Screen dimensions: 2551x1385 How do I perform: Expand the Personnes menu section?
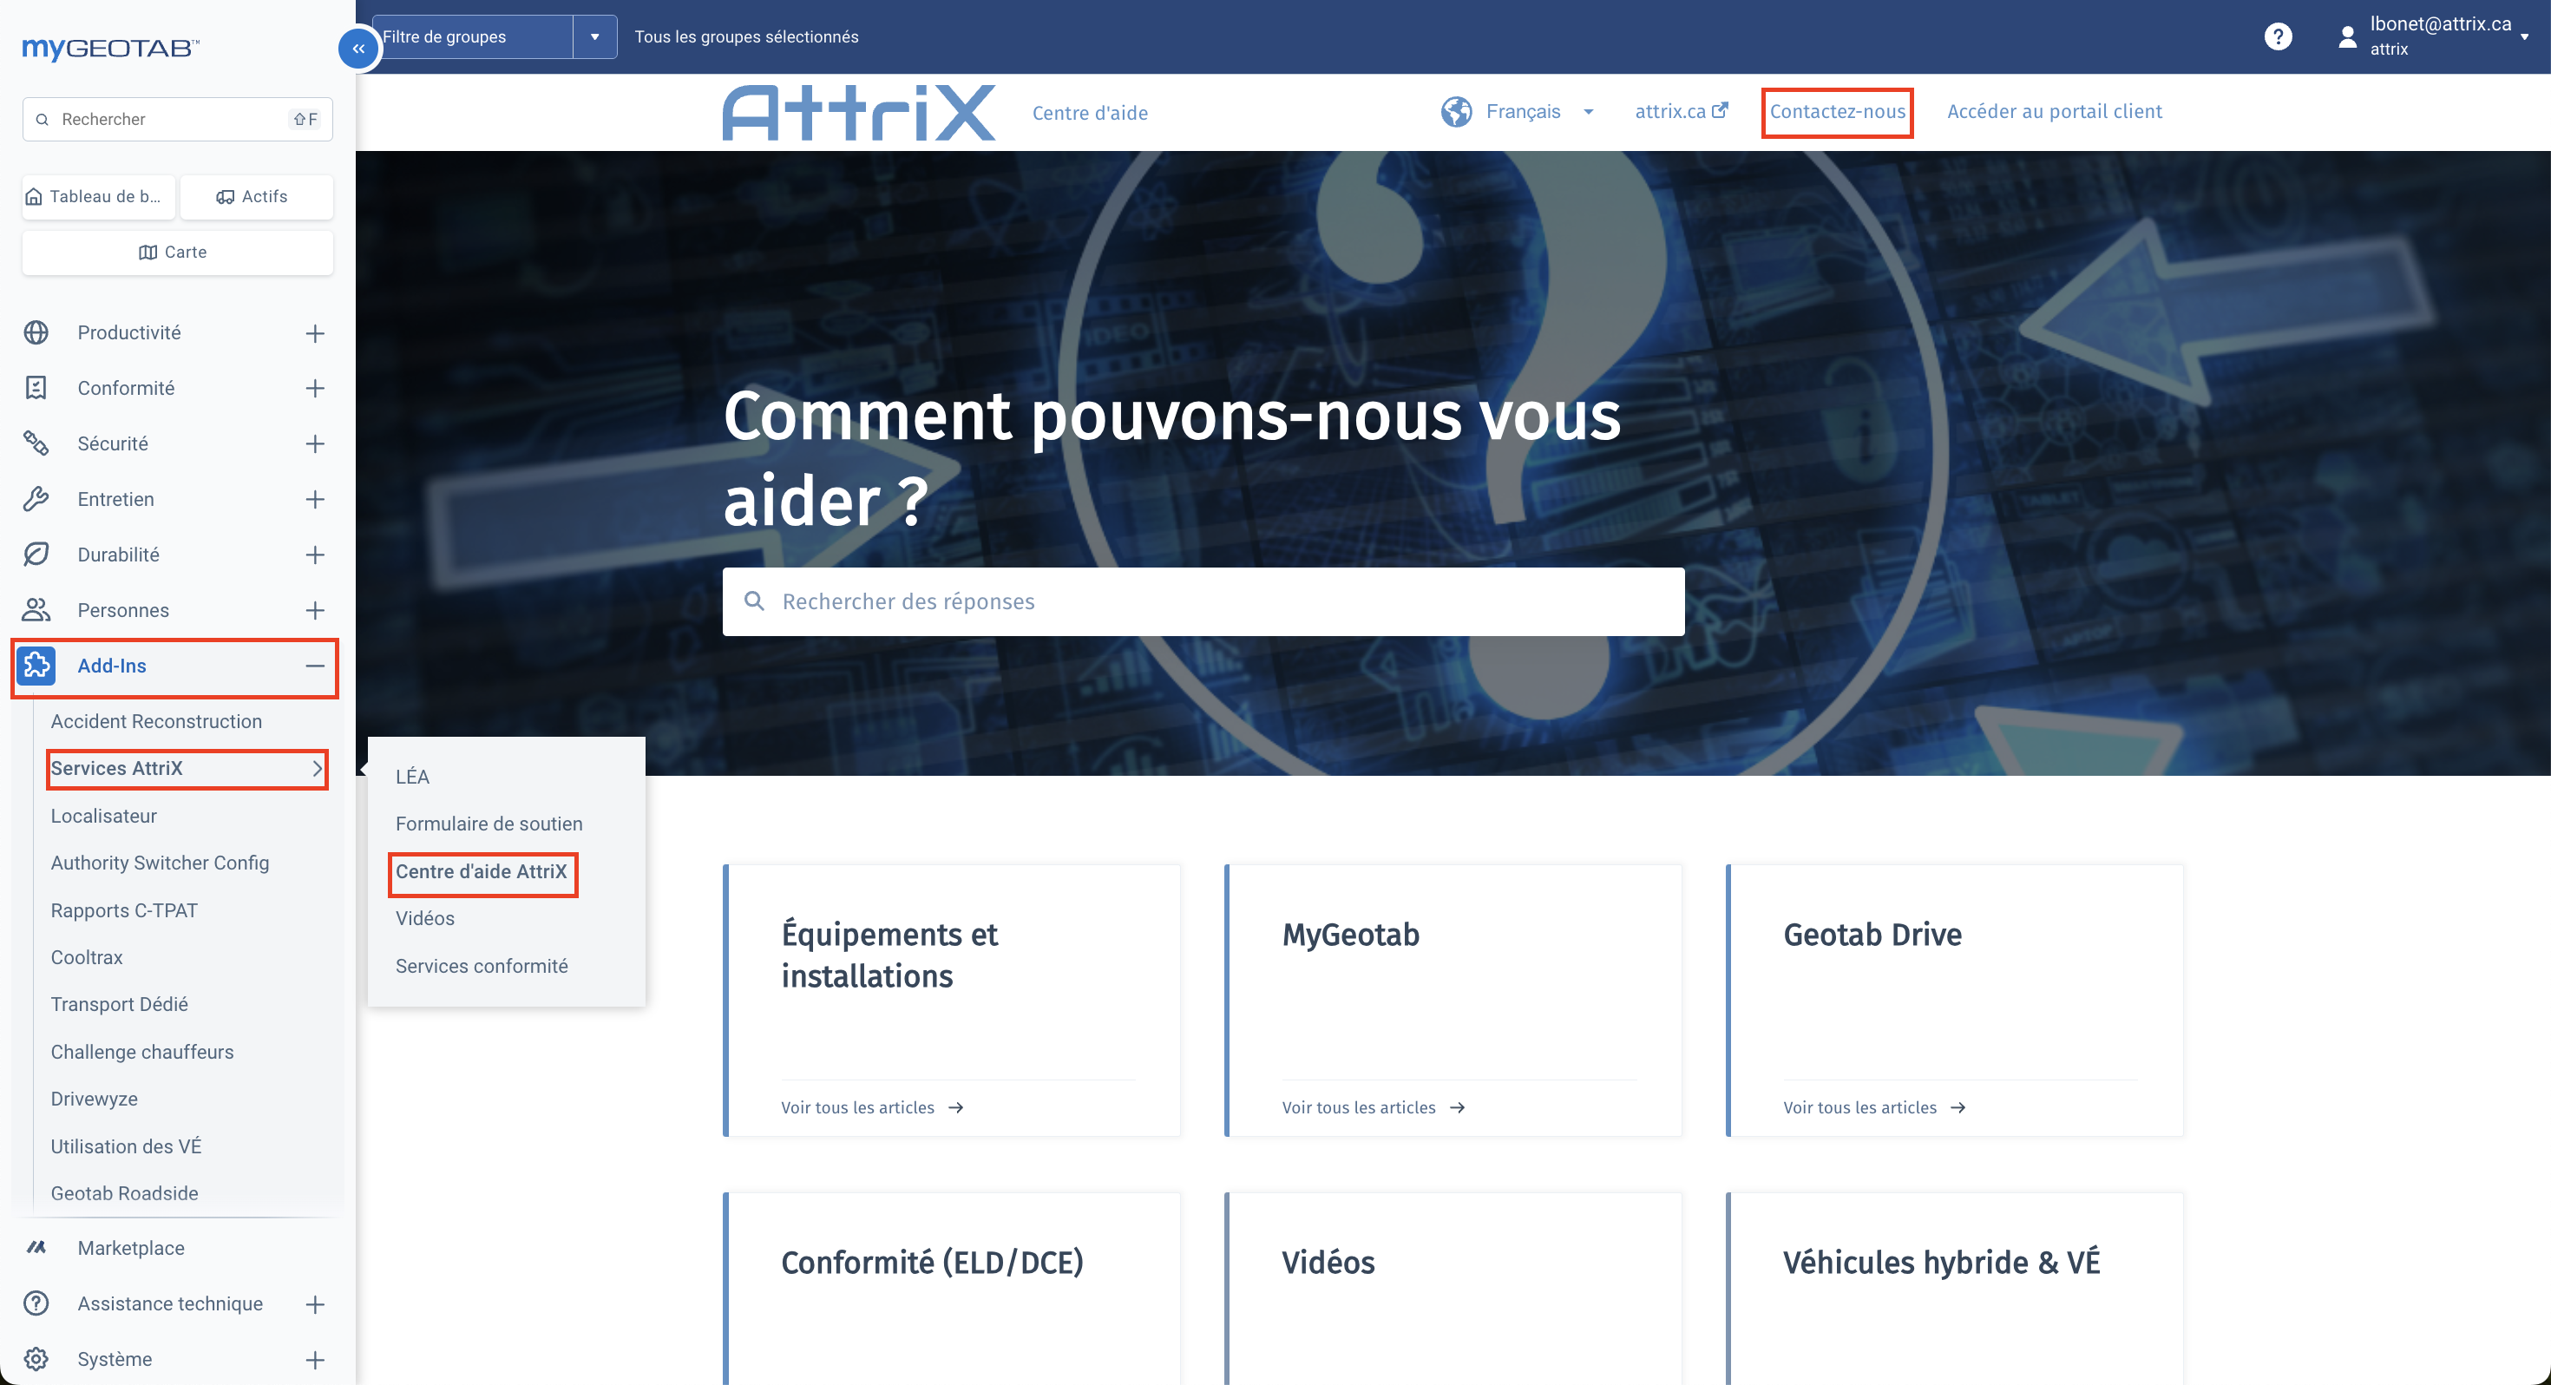pyautogui.click(x=315, y=610)
